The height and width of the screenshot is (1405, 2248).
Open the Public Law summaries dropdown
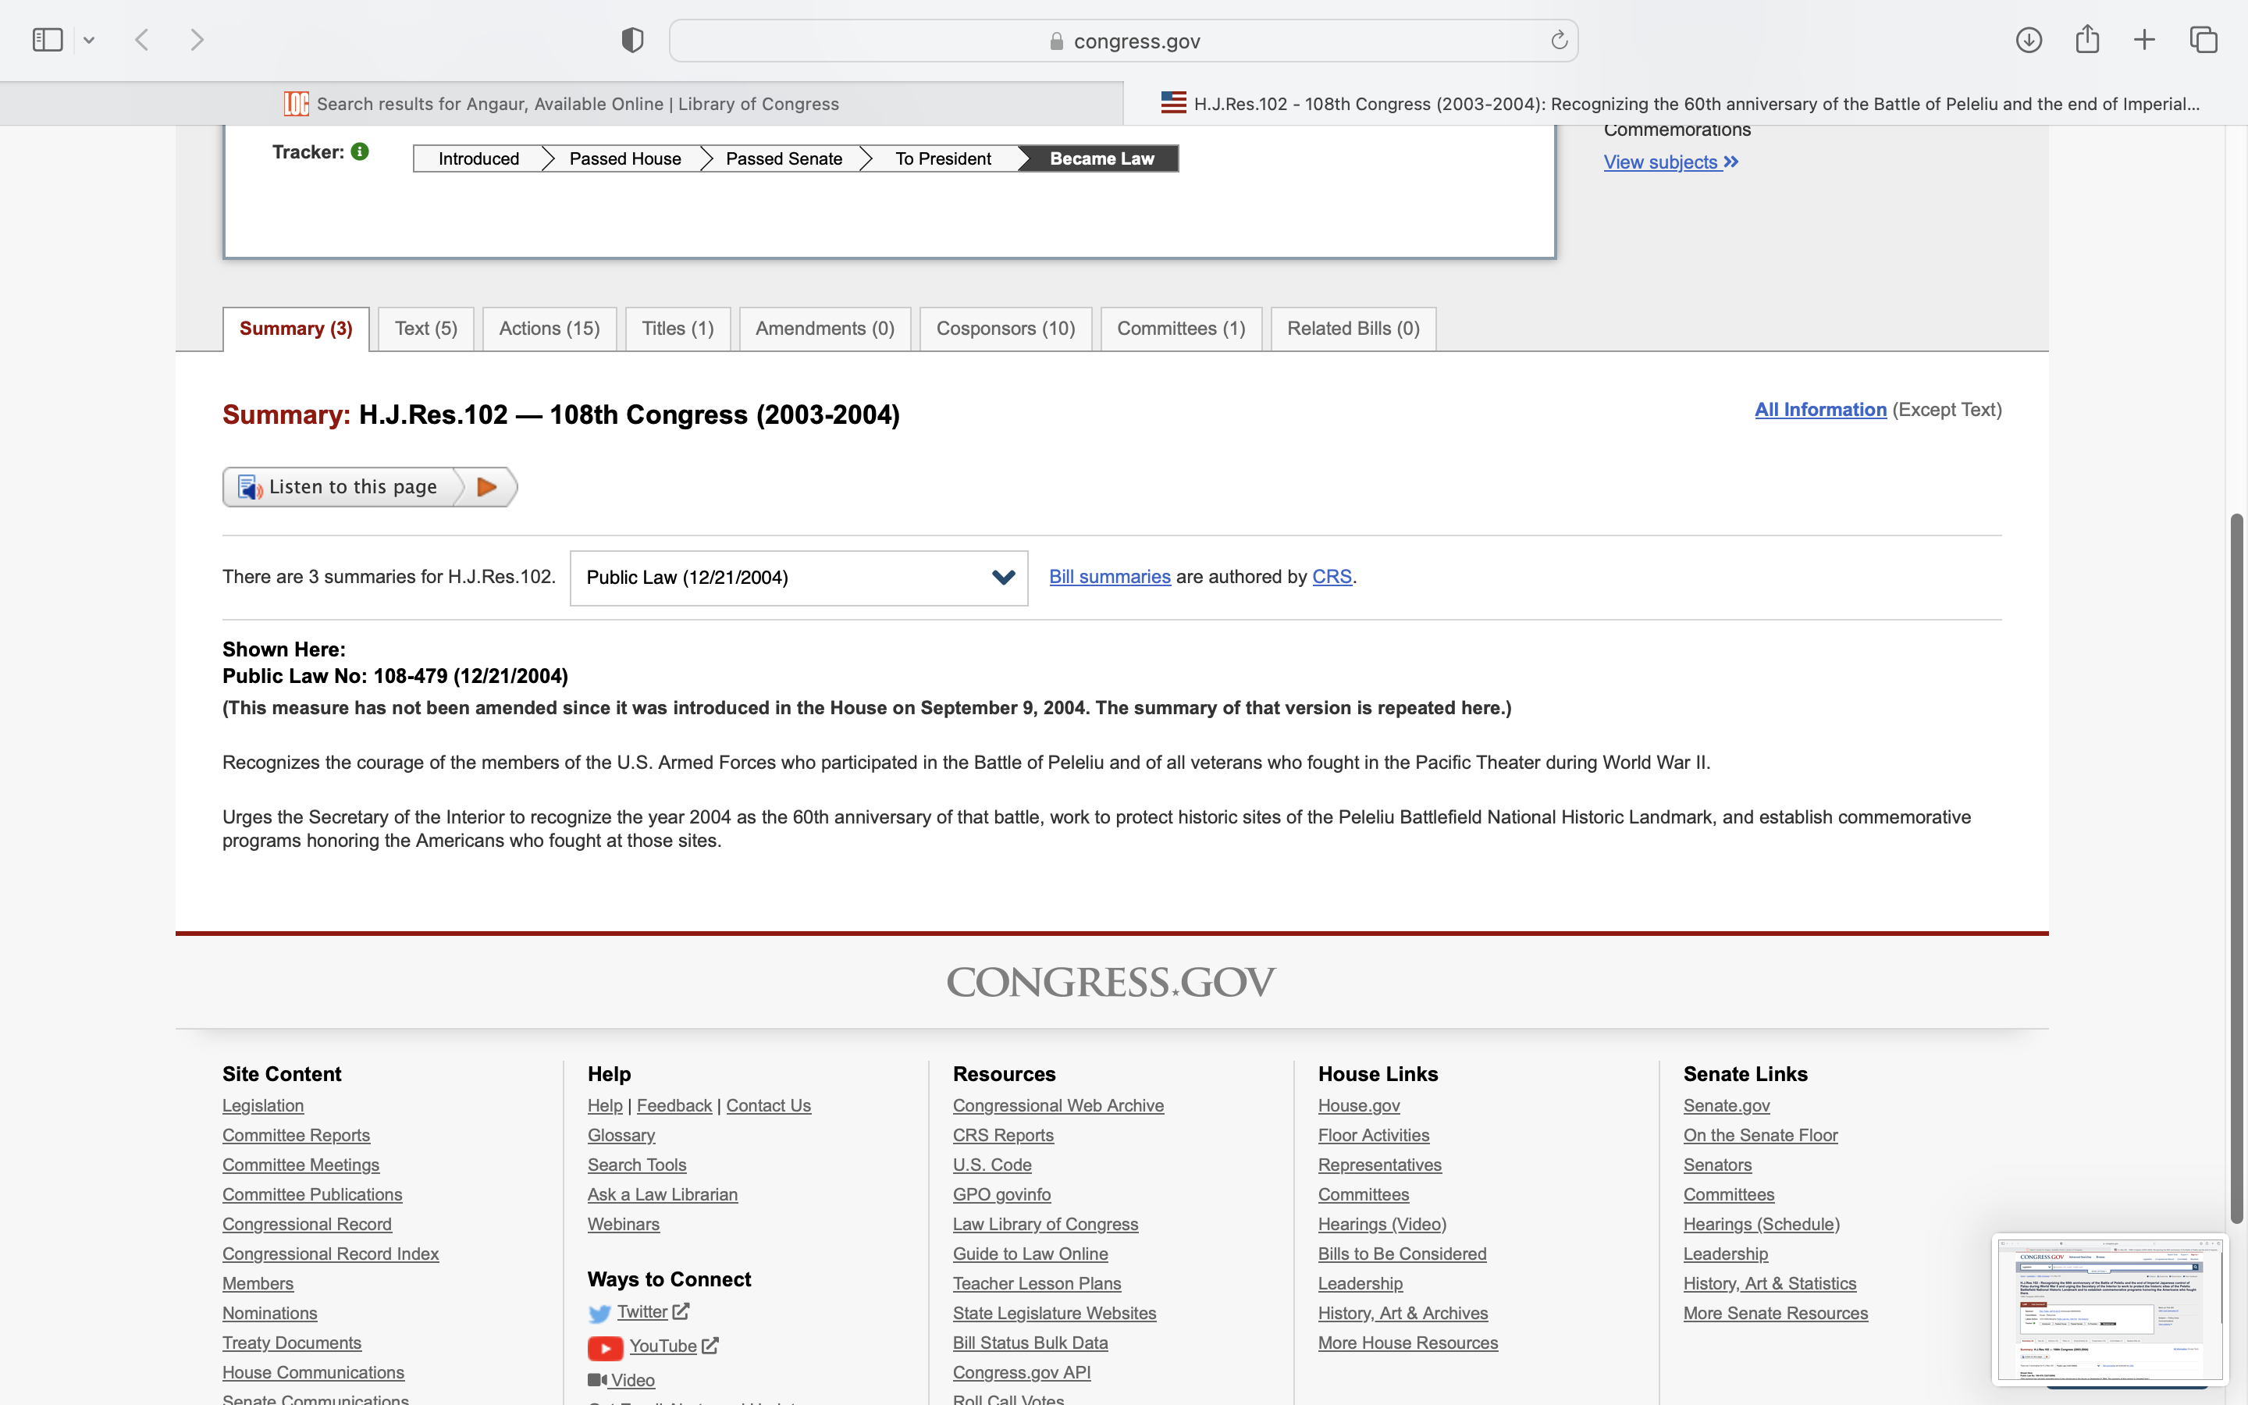click(799, 578)
